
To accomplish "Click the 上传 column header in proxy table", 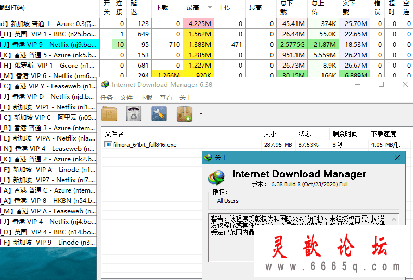I will point(230,8).
